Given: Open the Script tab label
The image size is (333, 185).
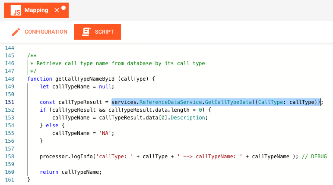Looking at the screenshot, I should coord(105,32).
